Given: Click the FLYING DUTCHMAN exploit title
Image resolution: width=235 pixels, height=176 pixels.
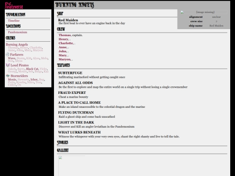Looking at the screenshot, I should [x=76, y=113].
